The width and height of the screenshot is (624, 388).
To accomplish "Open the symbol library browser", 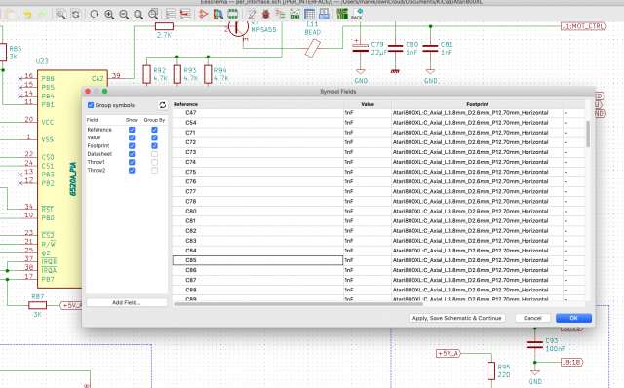I will 218,15.
